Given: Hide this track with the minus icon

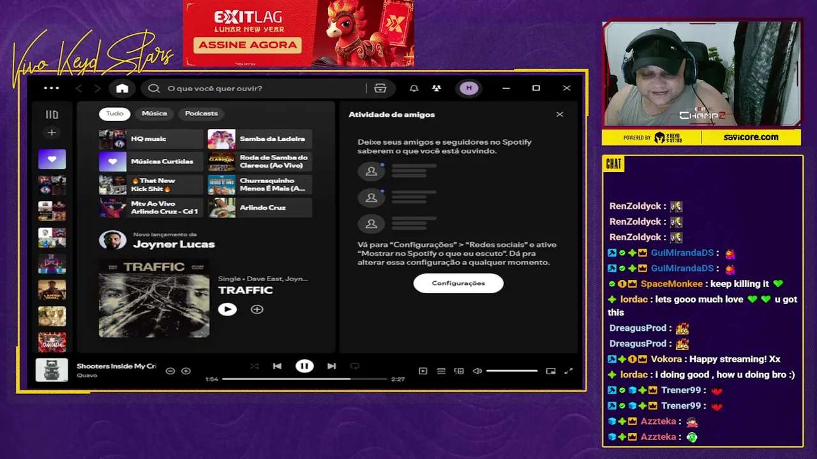Looking at the screenshot, I should coord(170,371).
